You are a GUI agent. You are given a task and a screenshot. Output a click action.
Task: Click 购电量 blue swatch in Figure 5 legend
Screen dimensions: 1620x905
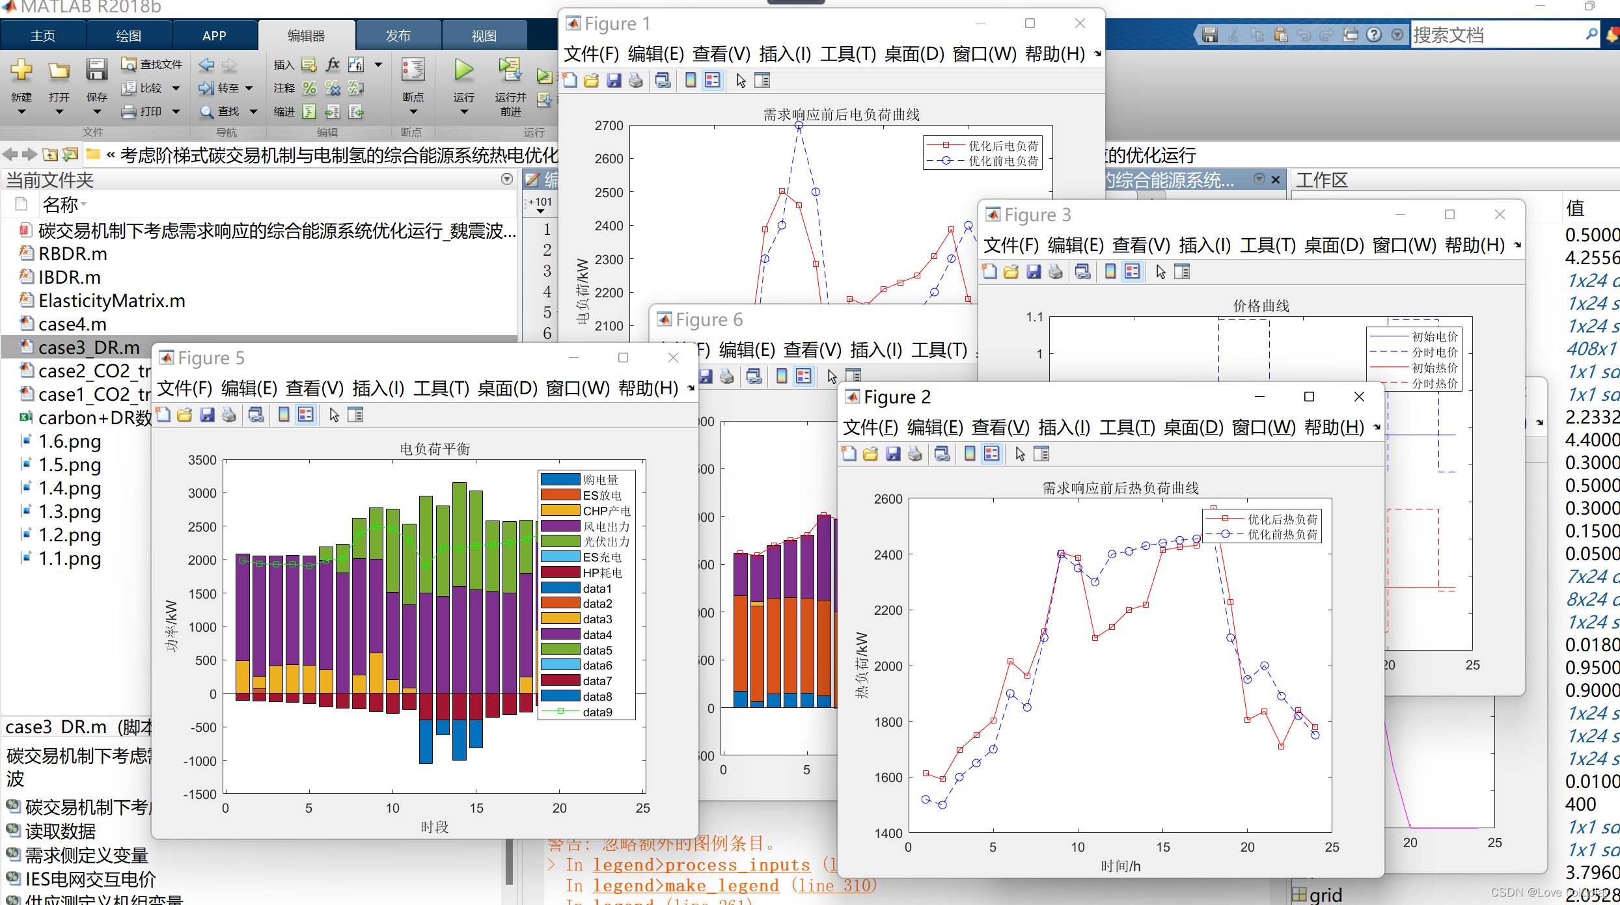[560, 479]
